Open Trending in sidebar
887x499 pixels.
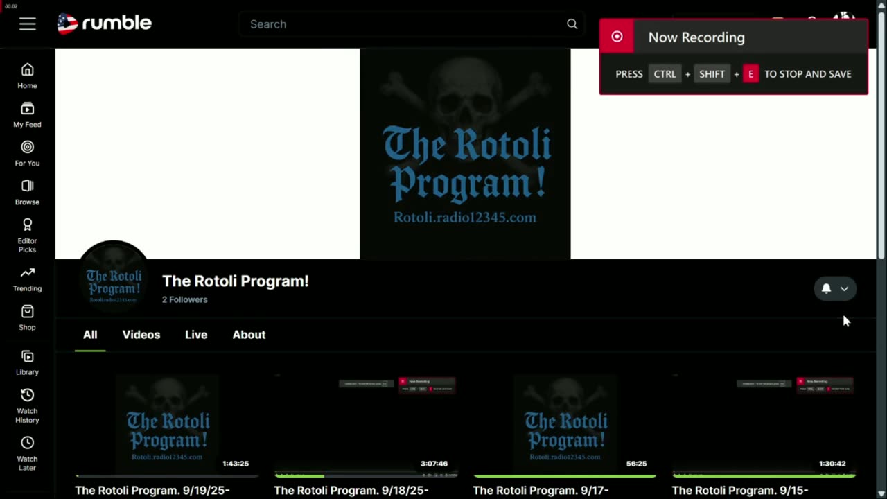pyautogui.click(x=27, y=279)
